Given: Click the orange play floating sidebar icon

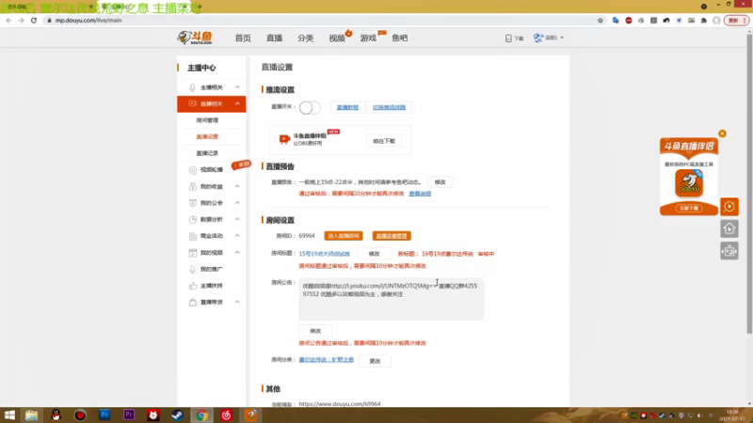Looking at the screenshot, I should click(729, 207).
